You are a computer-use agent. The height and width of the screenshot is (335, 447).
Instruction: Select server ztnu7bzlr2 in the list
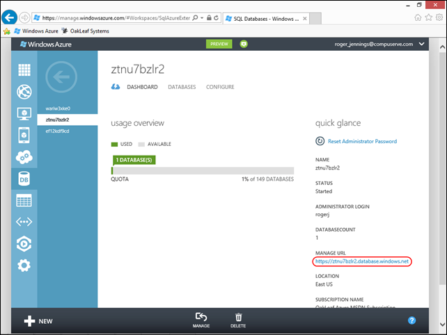68,120
